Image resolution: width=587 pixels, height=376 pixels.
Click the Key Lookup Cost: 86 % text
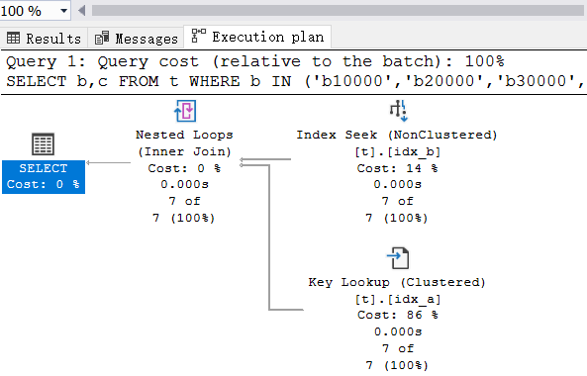click(398, 315)
